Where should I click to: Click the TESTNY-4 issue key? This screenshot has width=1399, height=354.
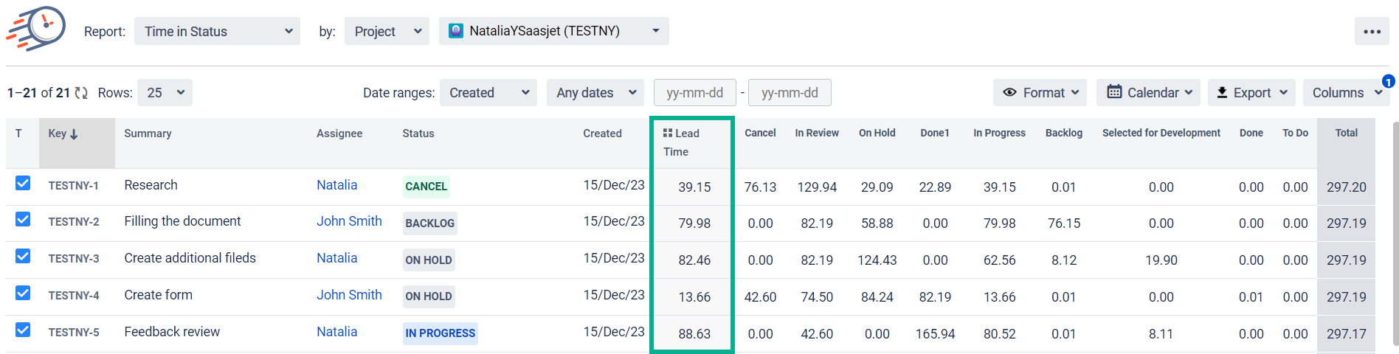click(74, 296)
